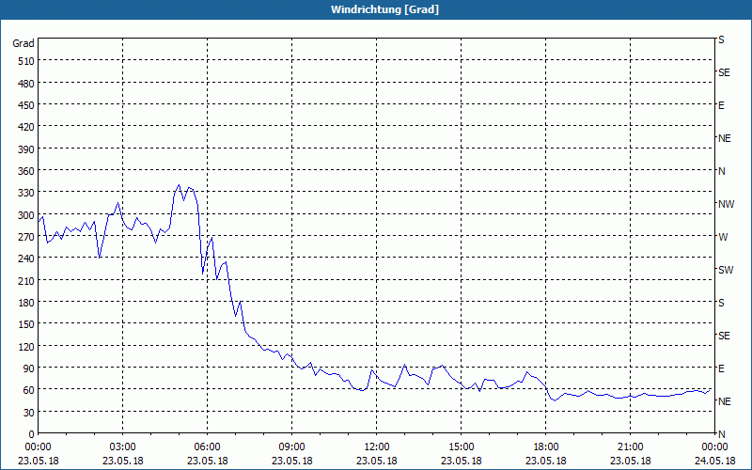Click the 'Windrichtung [Grad]' chart title
The height and width of the screenshot is (470, 752).
point(384,9)
